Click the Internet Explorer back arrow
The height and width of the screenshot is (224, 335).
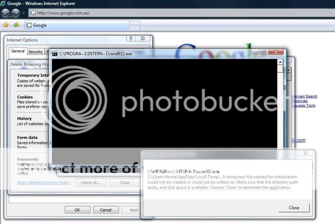(5, 13)
